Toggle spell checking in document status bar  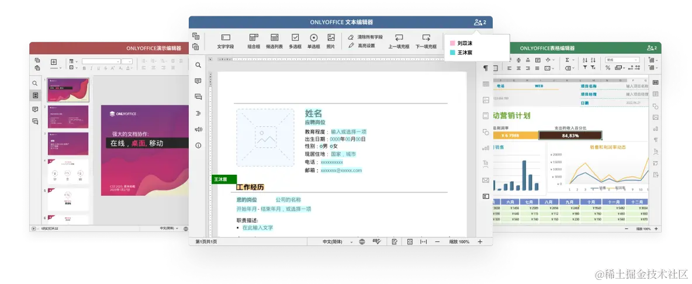click(x=376, y=242)
